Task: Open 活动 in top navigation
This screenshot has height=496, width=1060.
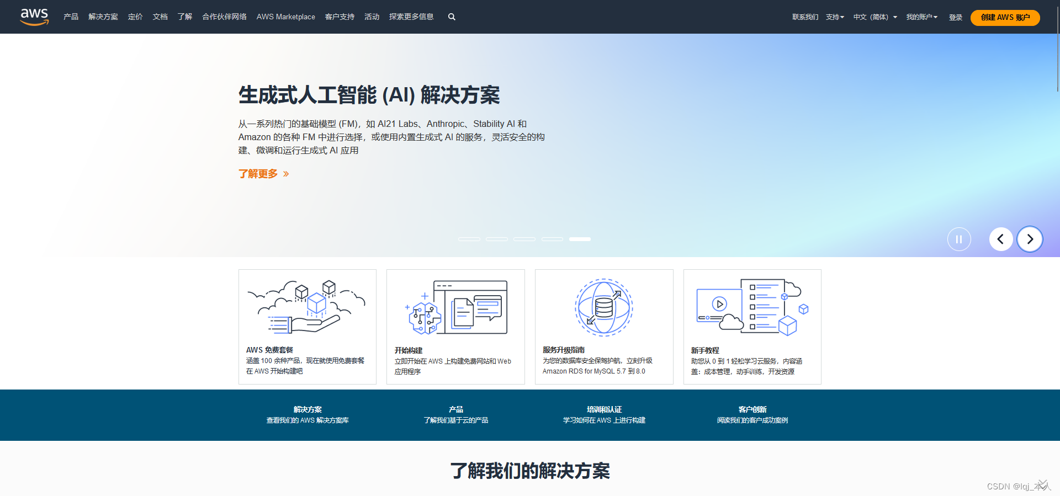Action: pyautogui.click(x=372, y=17)
